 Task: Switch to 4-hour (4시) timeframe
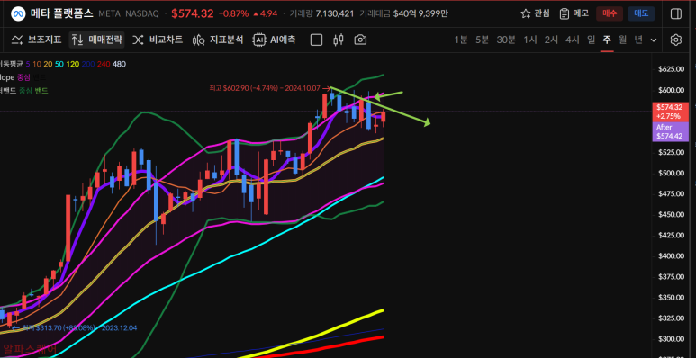point(573,40)
